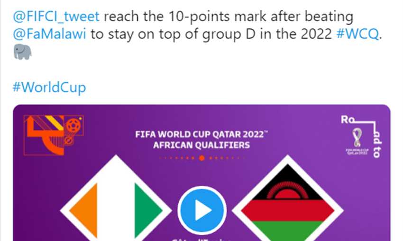Open the @FIFCI_tweet profile mention

click(x=56, y=17)
